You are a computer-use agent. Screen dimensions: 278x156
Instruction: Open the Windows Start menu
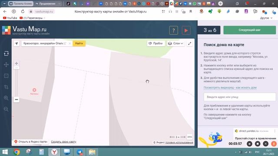[x=5, y=152]
